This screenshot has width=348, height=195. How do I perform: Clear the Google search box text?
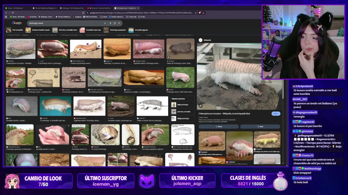coord(105,23)
